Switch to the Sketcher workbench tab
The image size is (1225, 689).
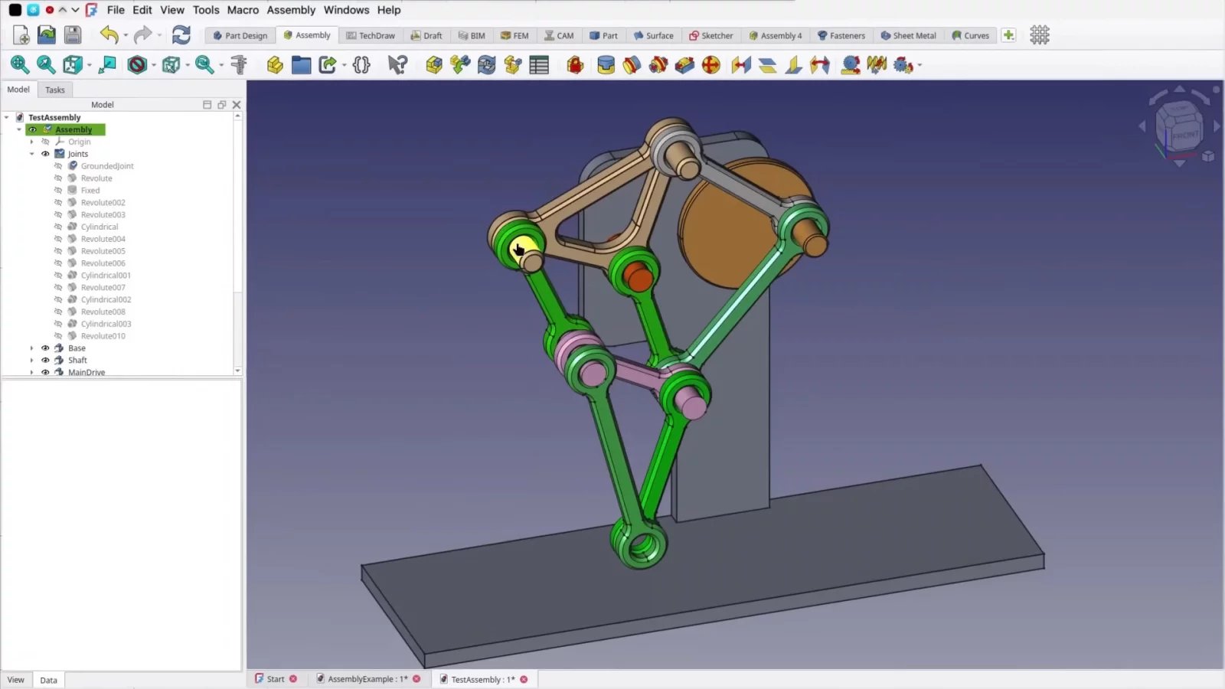[710, 35]
